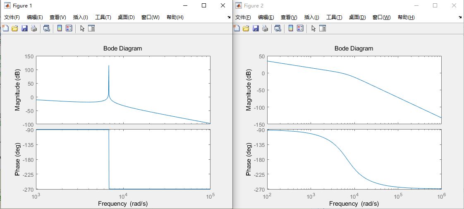Open 查看(V) menu in Figure 1
Screen dimensions: 464x209
tap(58, 17)
